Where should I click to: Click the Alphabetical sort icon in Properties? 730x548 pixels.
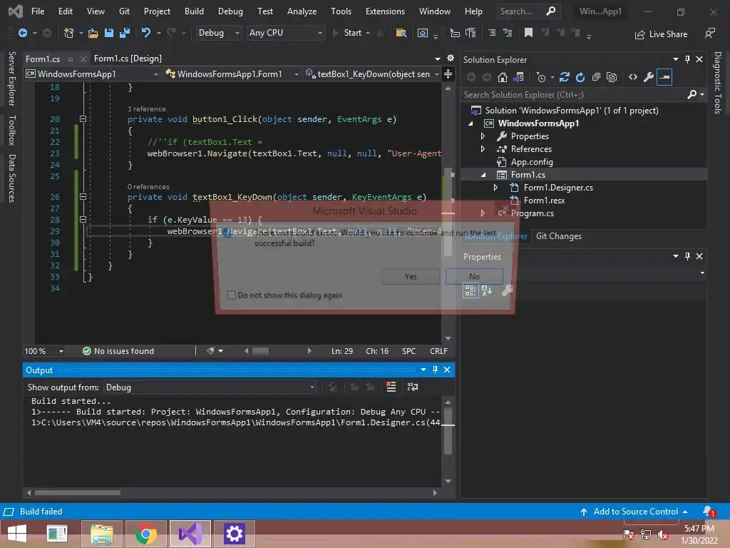point(487,290)
